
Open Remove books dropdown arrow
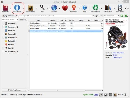tap(102, 8)
